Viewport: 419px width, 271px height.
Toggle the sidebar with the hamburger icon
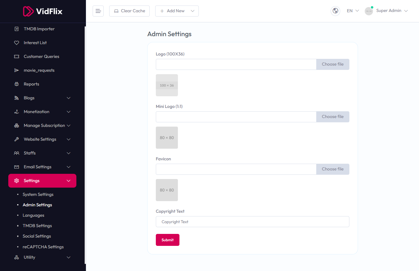click(98, 11)
